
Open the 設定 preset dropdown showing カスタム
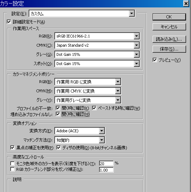pyautogui.click(x=82, y=13)
